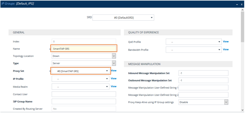View the QoE Profile settings
Image resolution: width=245 pixels, height=113 pixels.
(226, 42)
